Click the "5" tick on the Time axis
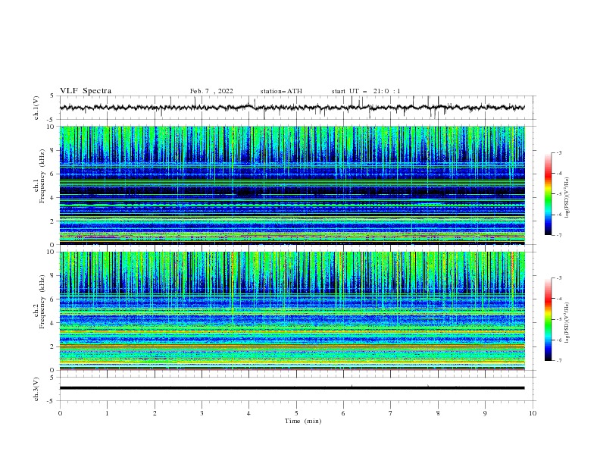This screenshot has height=464, width=600. (x=296, y=413)
